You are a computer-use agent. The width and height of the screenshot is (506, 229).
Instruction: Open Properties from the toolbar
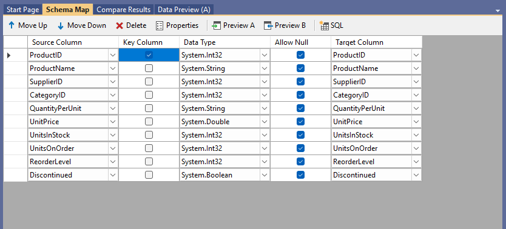[177, 25]
